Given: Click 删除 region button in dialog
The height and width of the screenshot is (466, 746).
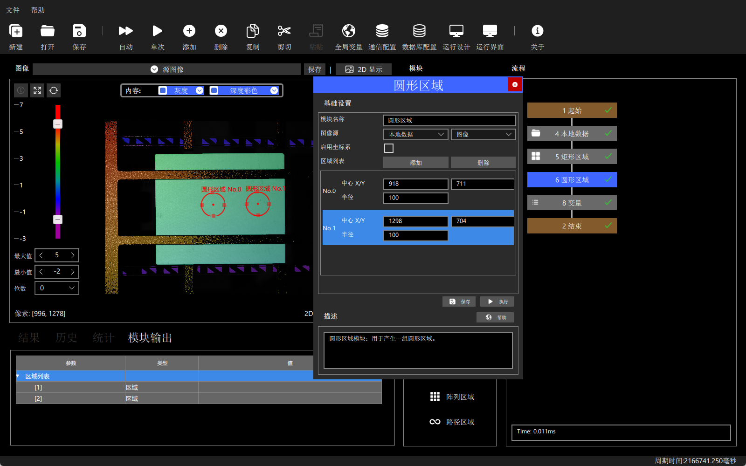Looking at the screenshot, I should tap(484, 163).
